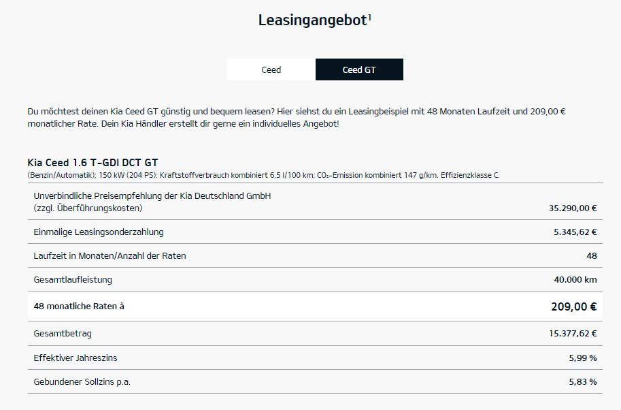The width and height of the screenshot is (621, 410).
Task: Switch to the Ceed tab
Action: pyautogui.click(x=271, y=69)
